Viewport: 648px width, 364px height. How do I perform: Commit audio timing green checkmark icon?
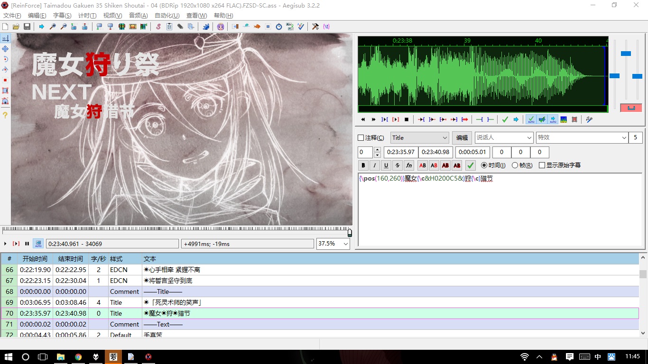(x=505, y=119)
